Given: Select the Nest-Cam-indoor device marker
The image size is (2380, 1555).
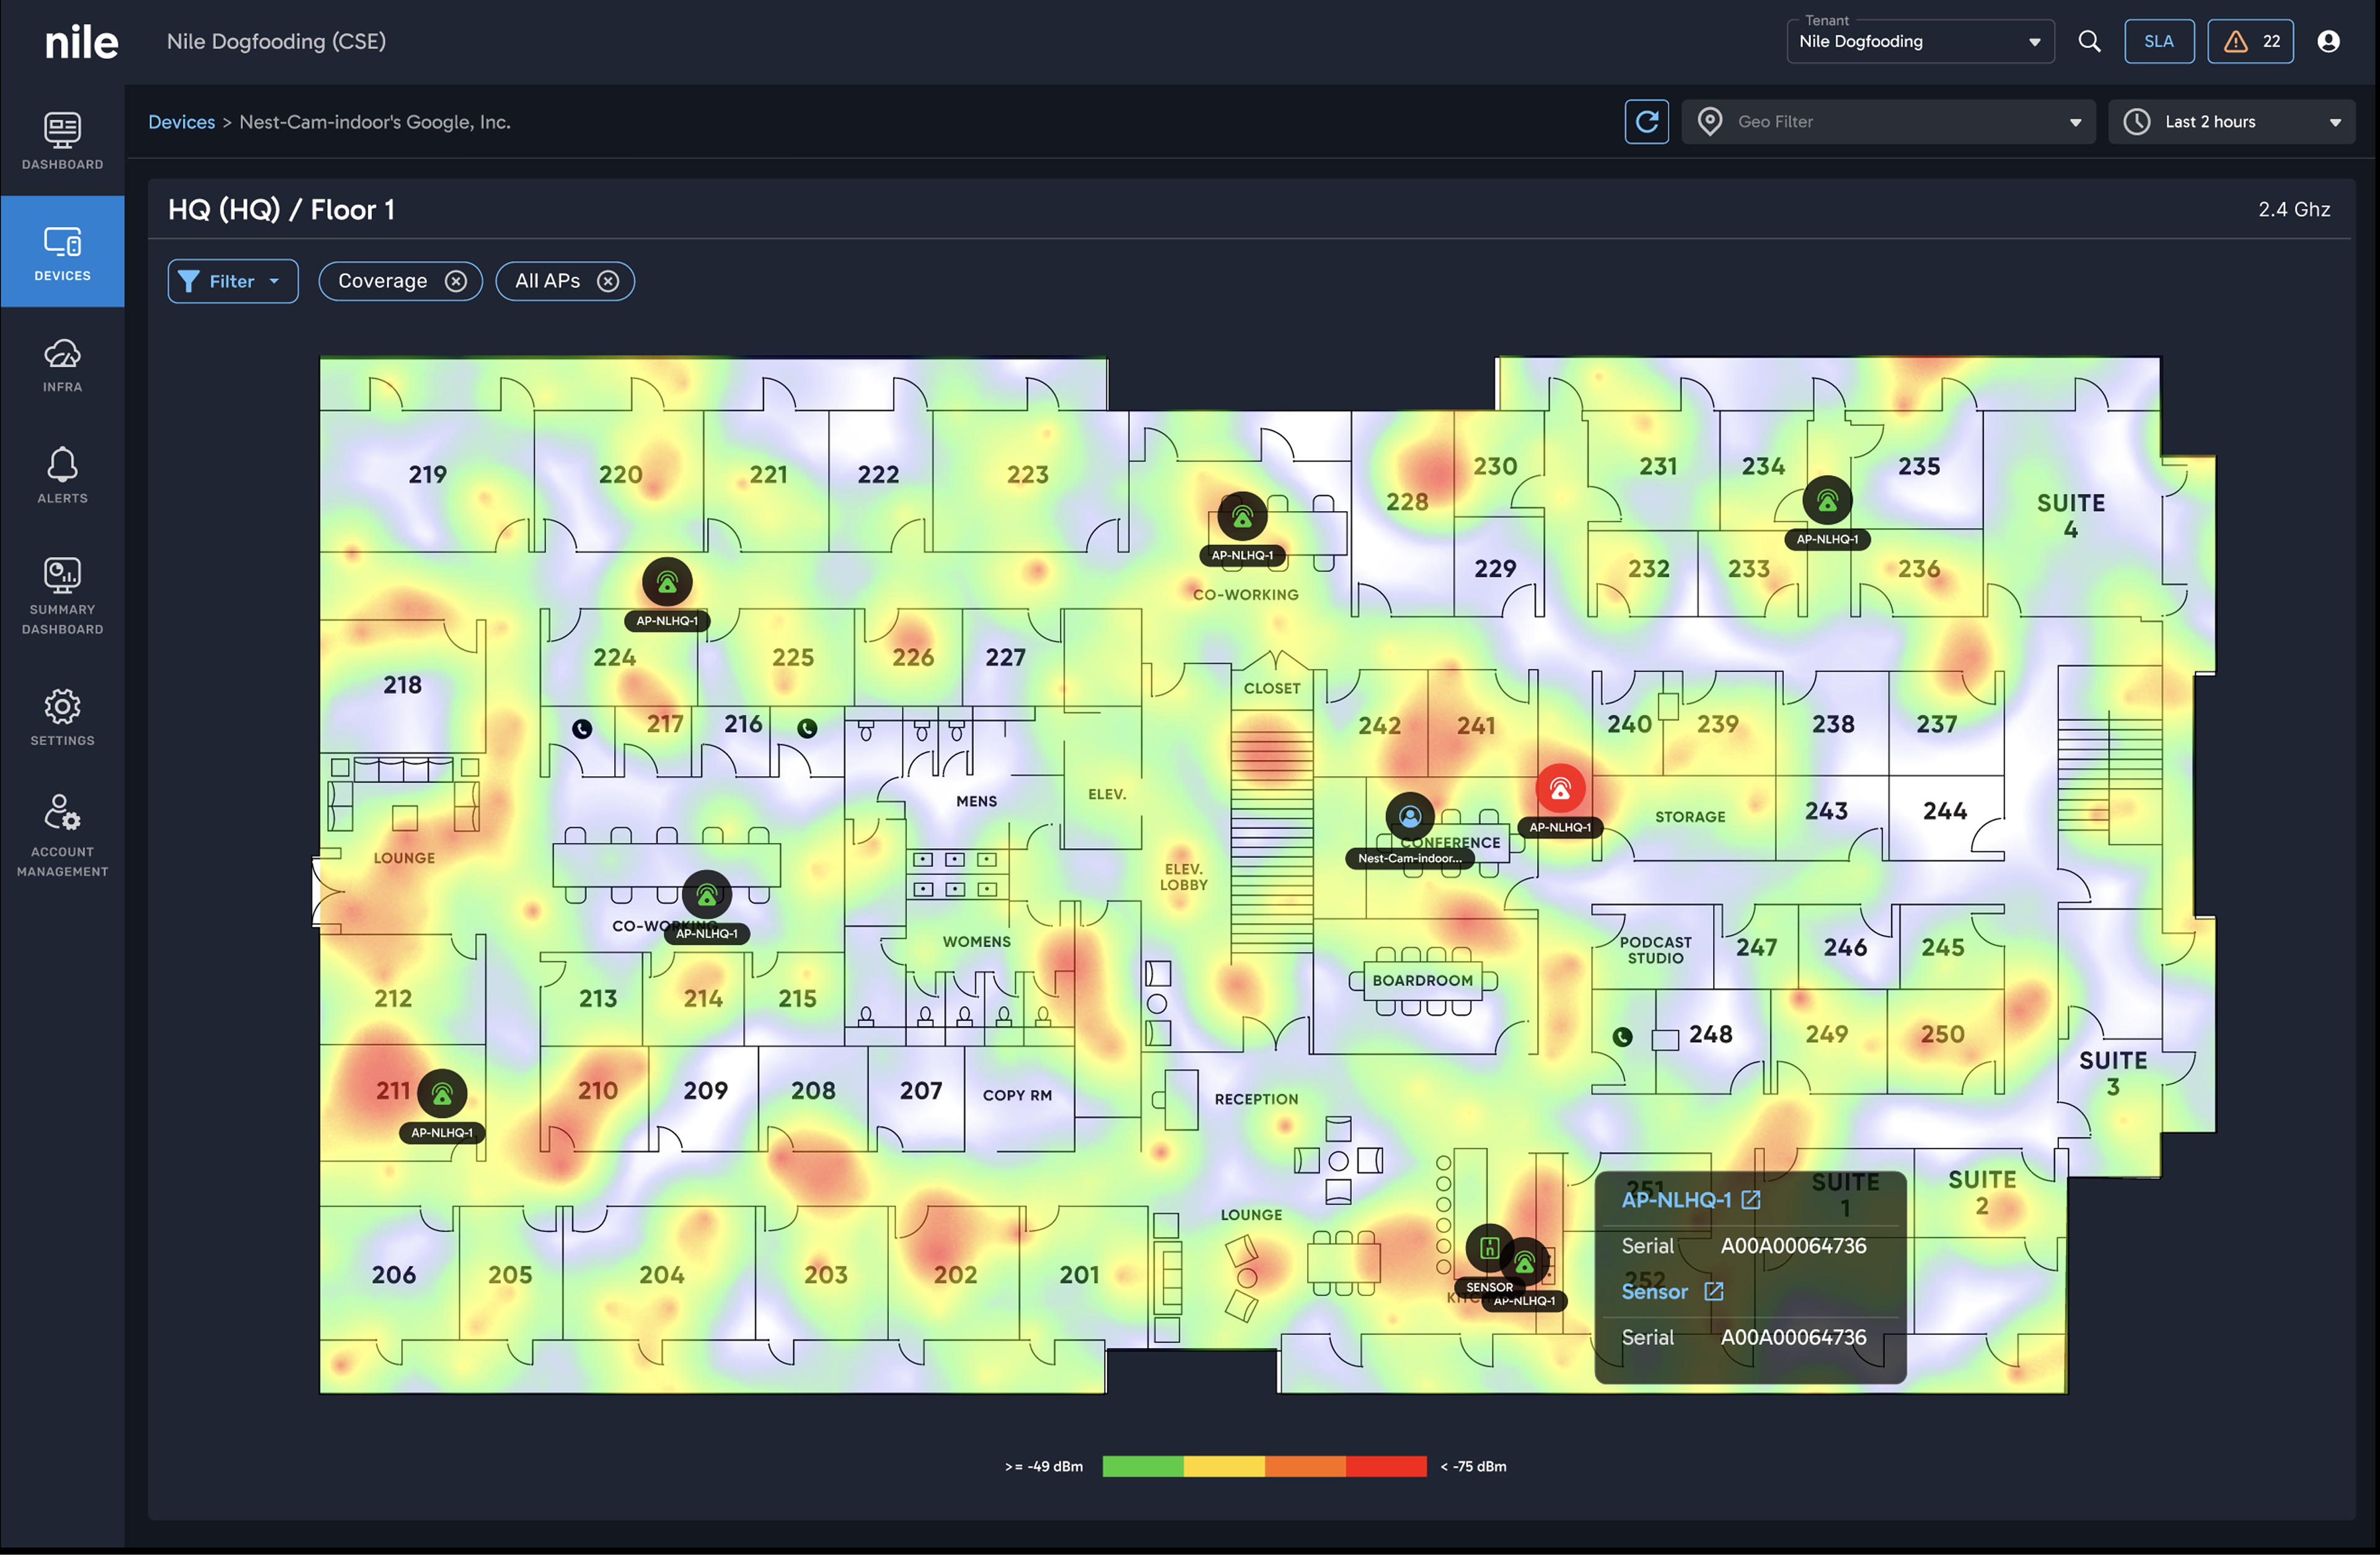Looking at the screenshot, I should (x=1409, y=818).
